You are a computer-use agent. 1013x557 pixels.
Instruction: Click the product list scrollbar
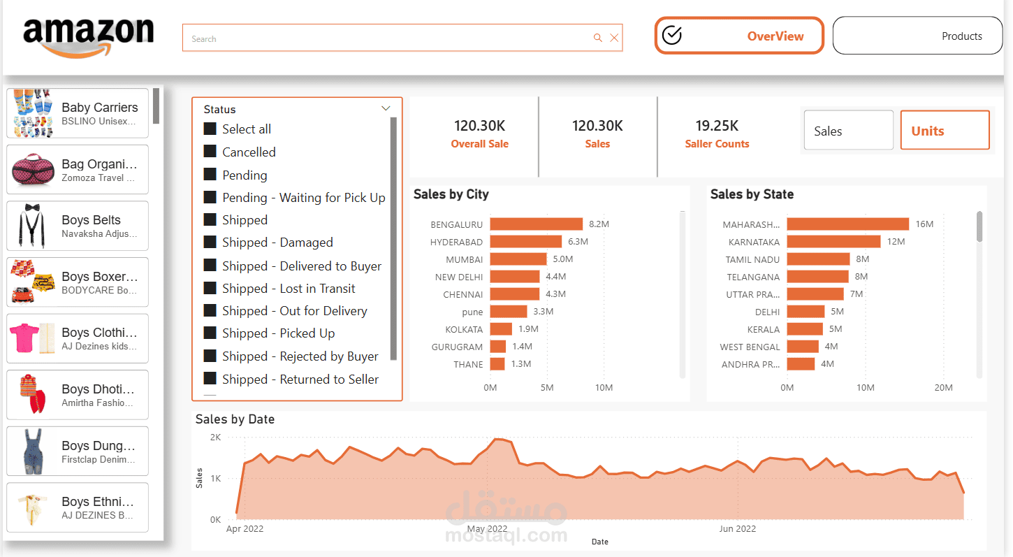click(x=156, y=106)
